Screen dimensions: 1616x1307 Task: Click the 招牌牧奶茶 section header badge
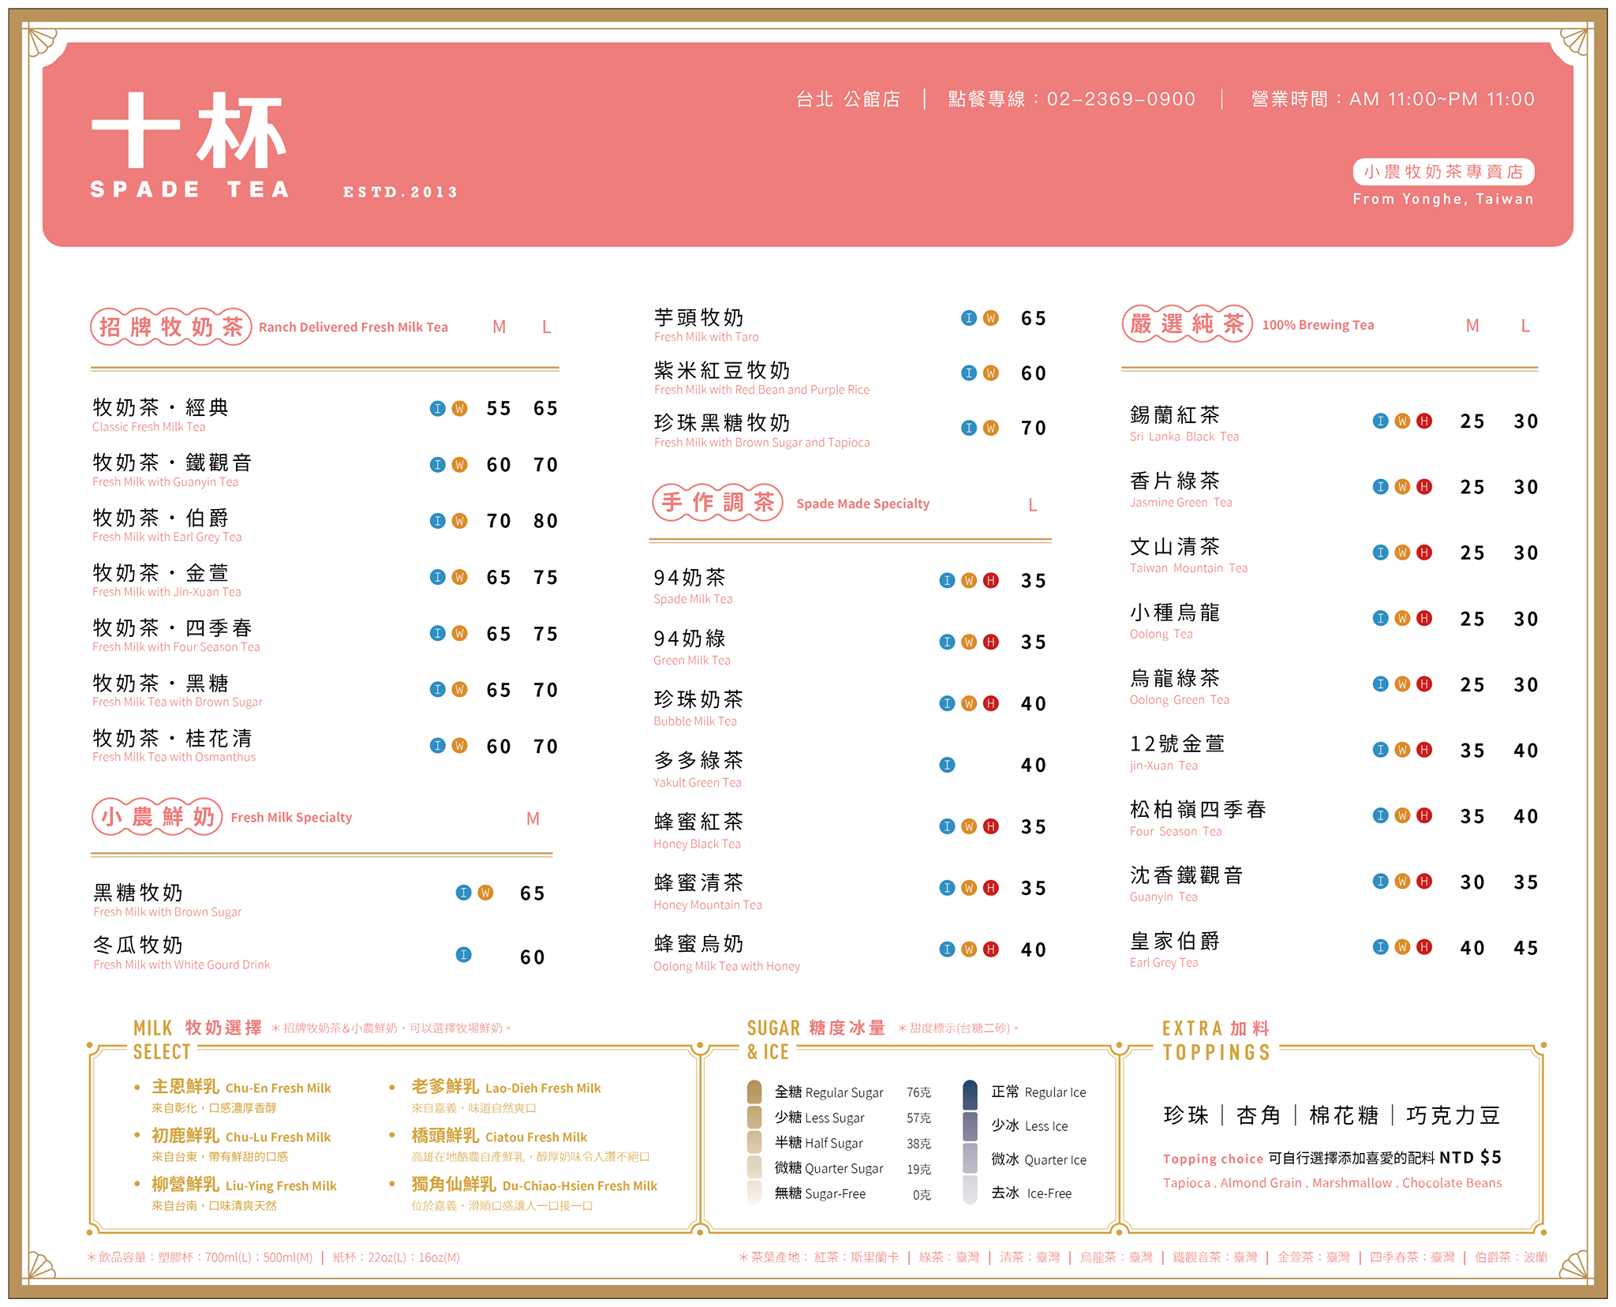[x=170, y=327]
